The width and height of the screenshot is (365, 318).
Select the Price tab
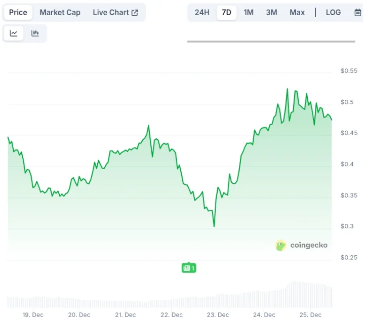pyautogui.click(x=18, y=13)
